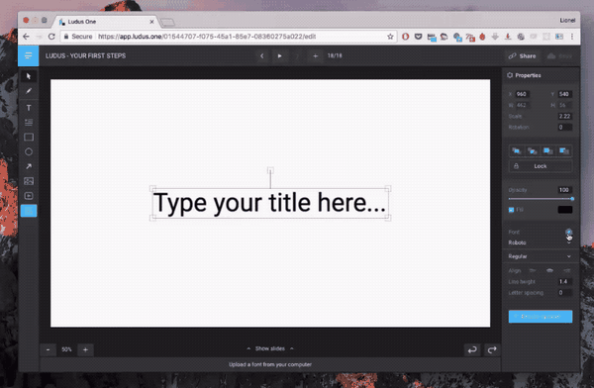This screenshot has height=388, width=594.
Task: Select the circle shape tool
Action: (29, 152)
